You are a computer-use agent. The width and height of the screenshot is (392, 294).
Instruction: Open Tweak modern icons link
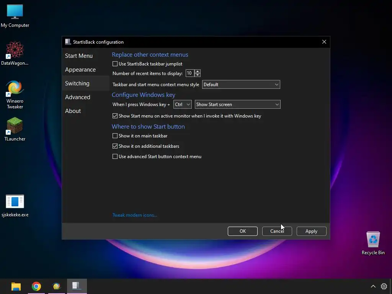click(135, 215)
